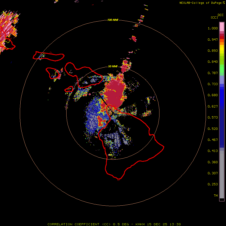Click the 50 NMI range ring label
The width and height of the screenshot is (226, 226).
[x=113, y=66]
